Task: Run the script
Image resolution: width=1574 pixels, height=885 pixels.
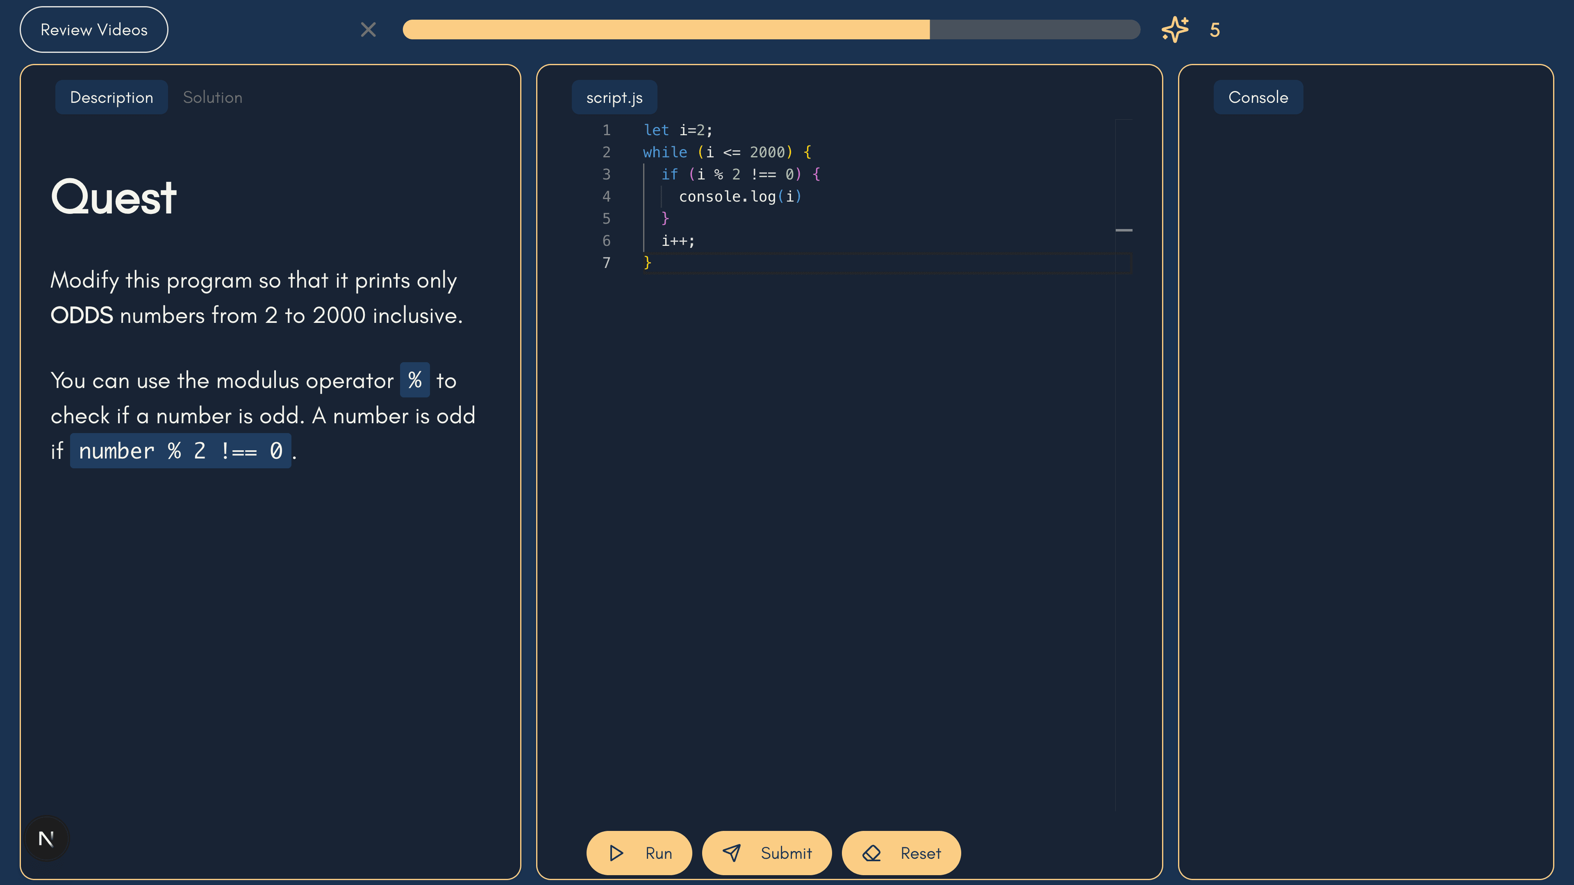Action: point(639,853)
